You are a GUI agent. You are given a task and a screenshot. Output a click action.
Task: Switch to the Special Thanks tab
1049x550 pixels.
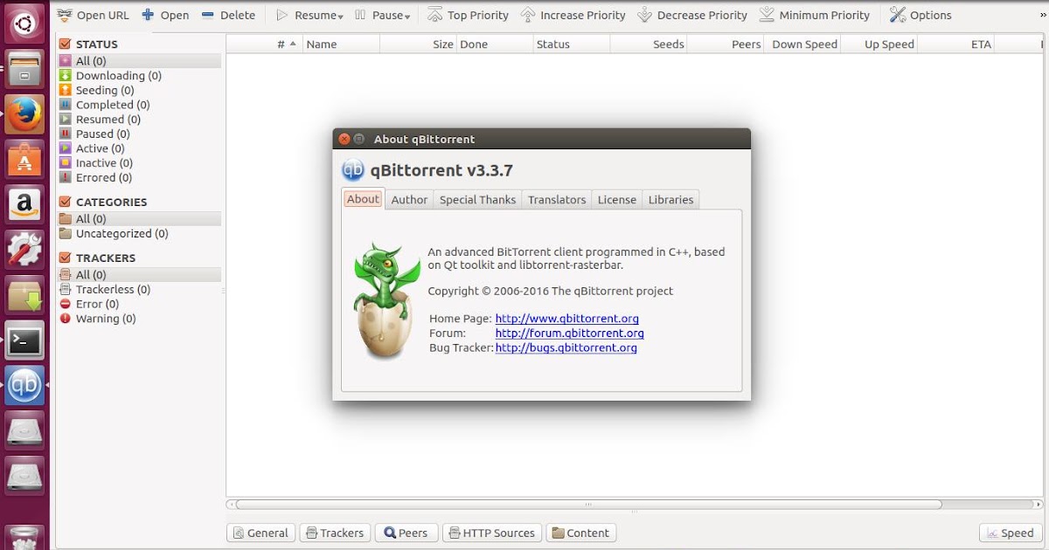pos(477,200)
